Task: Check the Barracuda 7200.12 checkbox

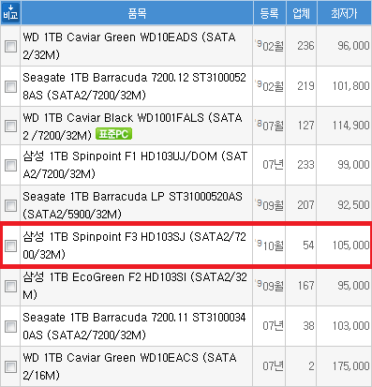Action: (10, 86)
